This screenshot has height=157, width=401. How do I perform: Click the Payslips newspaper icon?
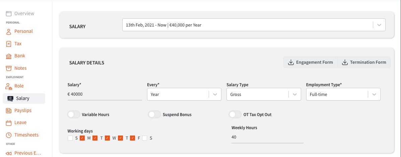click(x=9, y=111)
